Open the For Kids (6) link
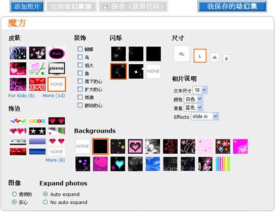This screenshot has height=212, width=275. point(22,96)
